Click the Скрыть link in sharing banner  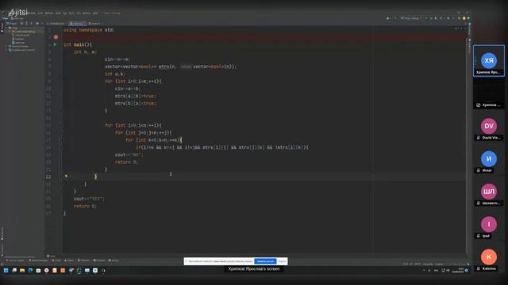pyautogui.click(x=282, y=261)
